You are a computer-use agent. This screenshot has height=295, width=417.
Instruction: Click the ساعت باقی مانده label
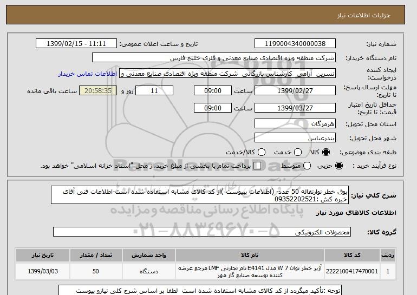(52, 91)
